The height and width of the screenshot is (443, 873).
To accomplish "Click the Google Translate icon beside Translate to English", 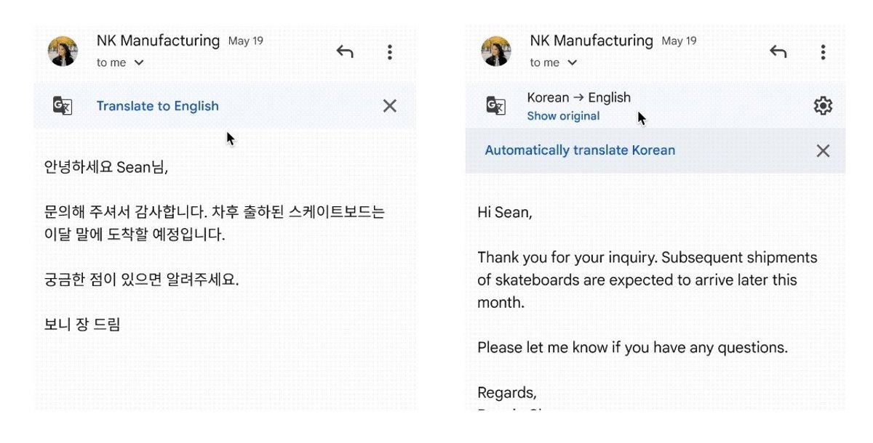I will pos(63,106).
